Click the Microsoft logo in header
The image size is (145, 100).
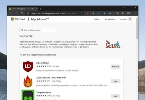[18, 19]
